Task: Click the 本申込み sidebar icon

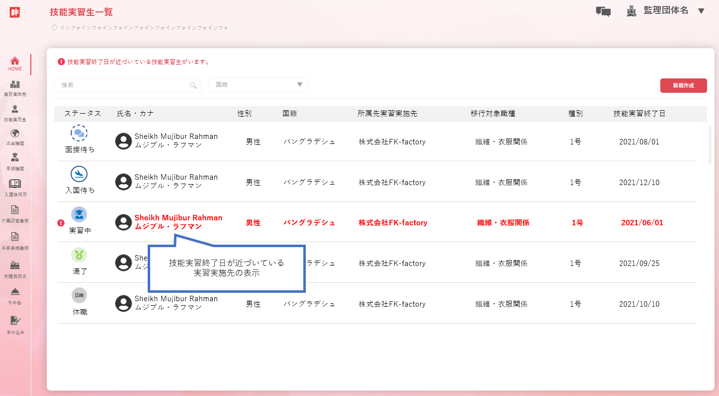Action: (15, 321)
